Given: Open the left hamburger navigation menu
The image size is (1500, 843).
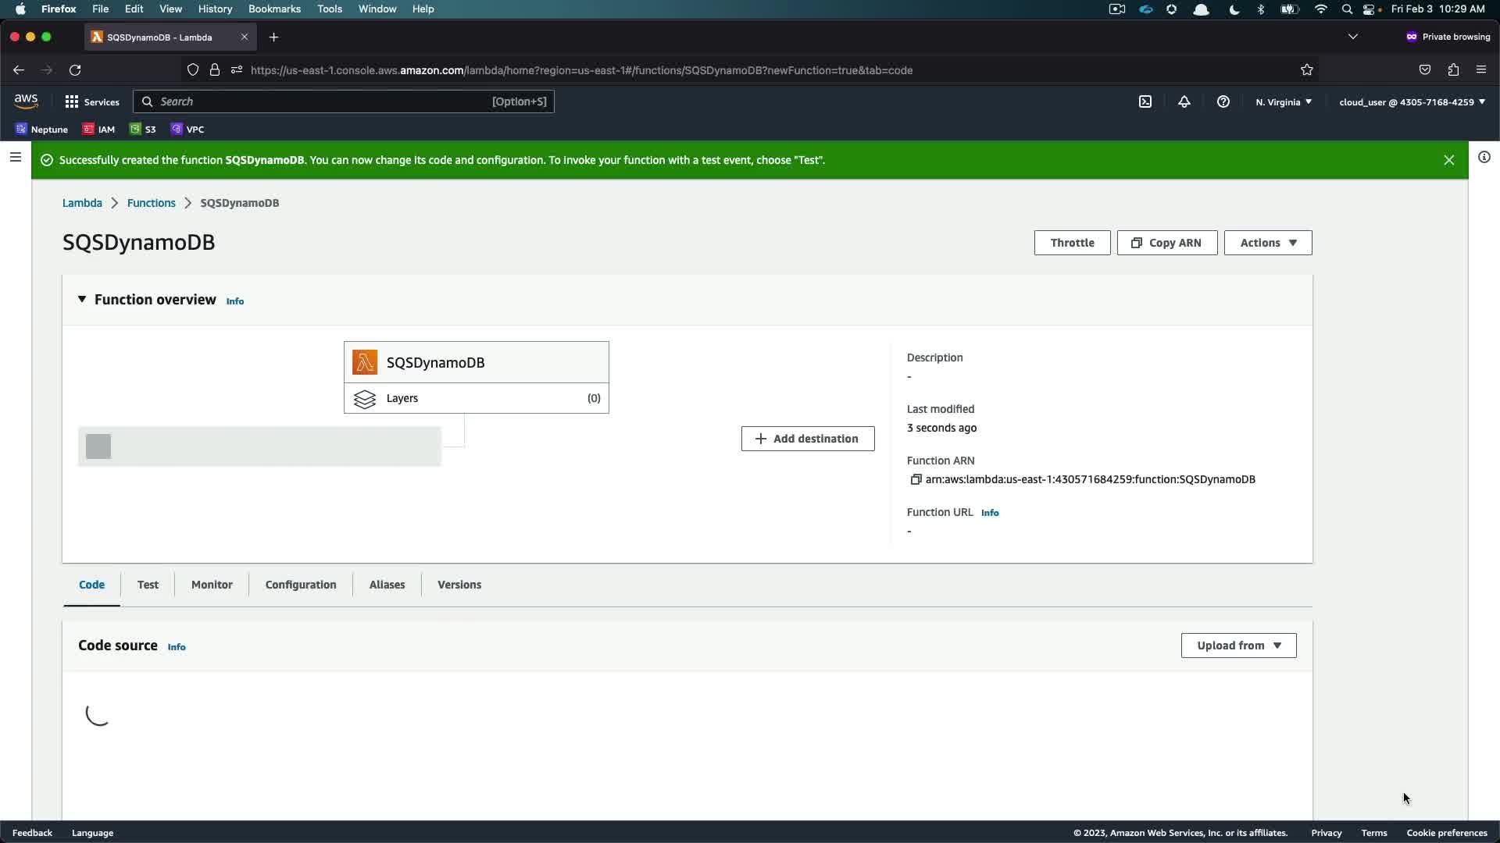Looking at the screenshot, I should 15,158.
